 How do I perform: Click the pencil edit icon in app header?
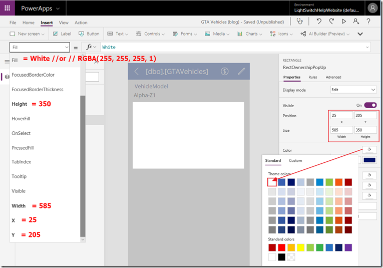241,71
